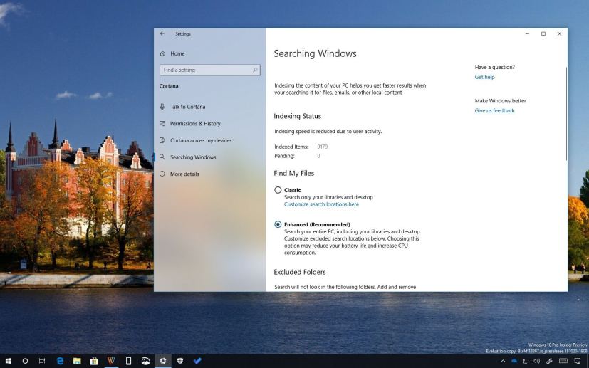Viewport: 589px width, 368px height.
Task: Click the Find My Files heading
Action: 293,174
